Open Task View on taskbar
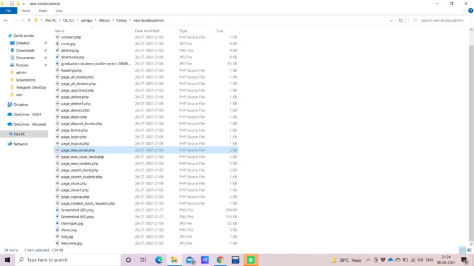 (143, 260)
